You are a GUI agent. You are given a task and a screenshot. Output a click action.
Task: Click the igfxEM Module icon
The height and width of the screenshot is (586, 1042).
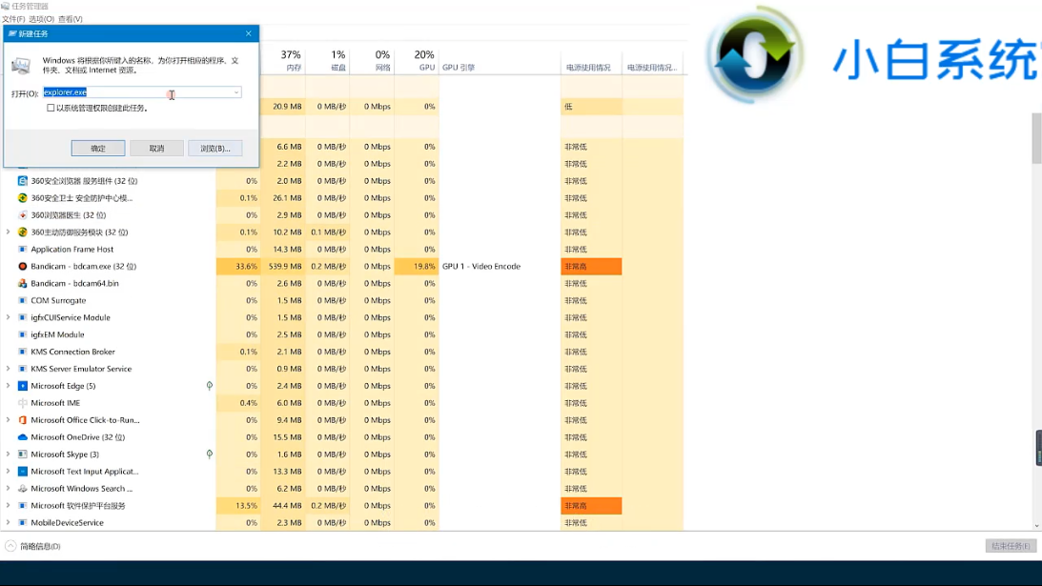pyautogui.click(x=23, y=334)
